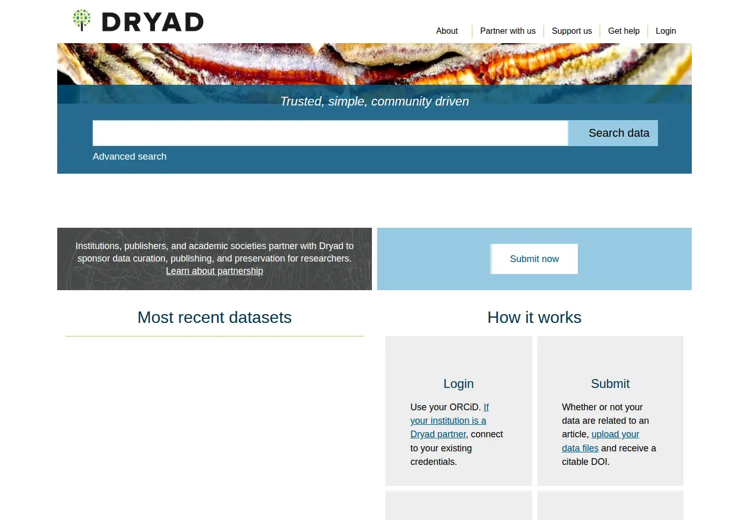Click the Submit card heading
749x520 pixels.
pyautogui.click(x=610, y=384)
